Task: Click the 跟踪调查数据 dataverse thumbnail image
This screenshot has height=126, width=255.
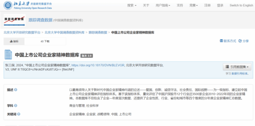Action: click(x=14, y=20)
